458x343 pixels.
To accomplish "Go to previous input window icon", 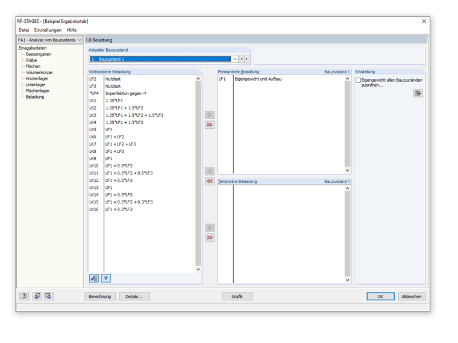I will click(37, 296).
